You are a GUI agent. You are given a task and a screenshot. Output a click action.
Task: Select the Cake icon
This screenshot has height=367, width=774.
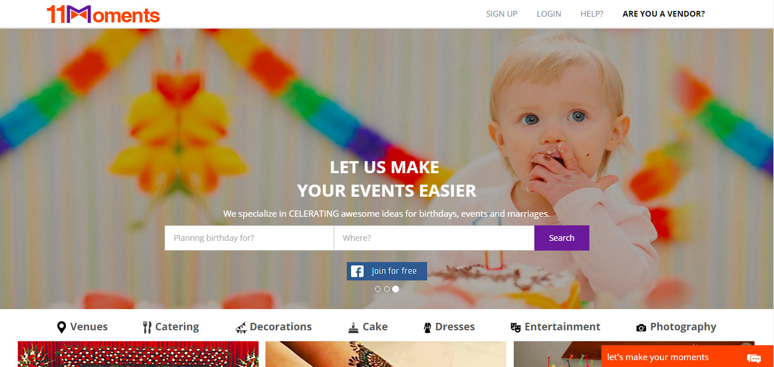354,328
